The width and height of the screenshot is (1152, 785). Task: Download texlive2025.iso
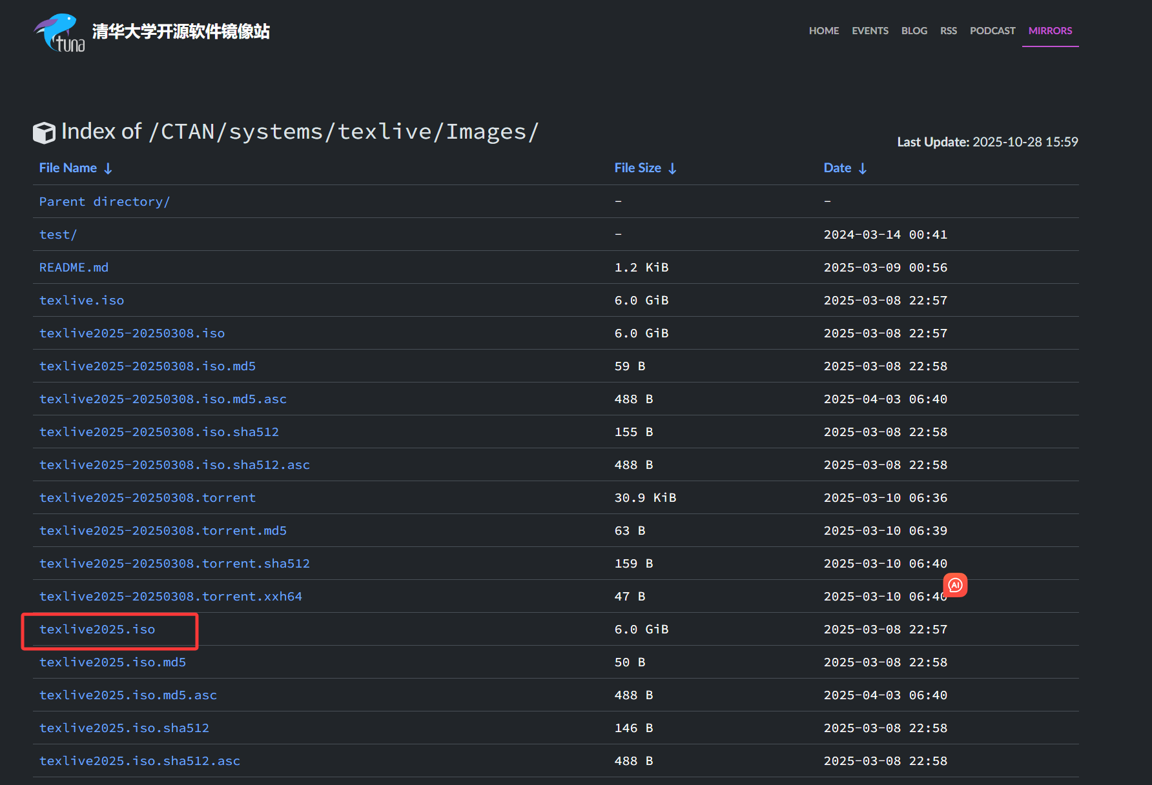click(97, 630)
